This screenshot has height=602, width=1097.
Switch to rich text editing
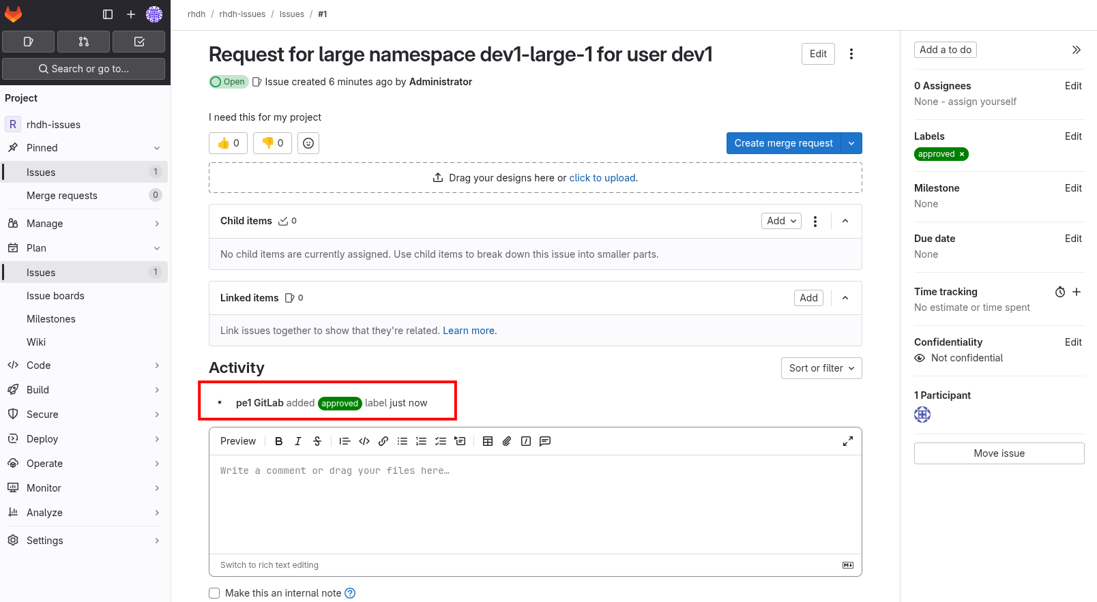point(269,565)
